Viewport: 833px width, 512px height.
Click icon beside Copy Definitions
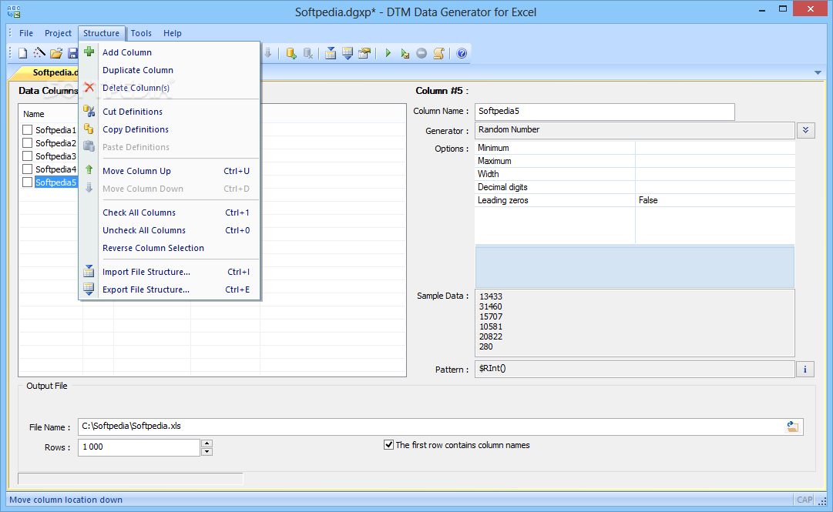89,129
